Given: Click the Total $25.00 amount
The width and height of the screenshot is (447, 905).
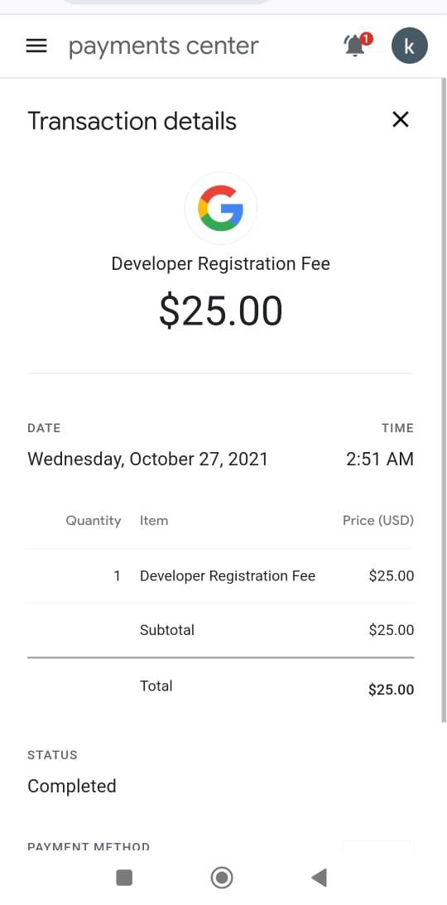Looking at the screenshot, I should (x=392, y=690).
